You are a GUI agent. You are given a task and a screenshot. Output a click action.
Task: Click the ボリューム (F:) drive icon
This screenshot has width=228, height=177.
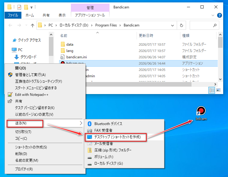click(90, 157)
